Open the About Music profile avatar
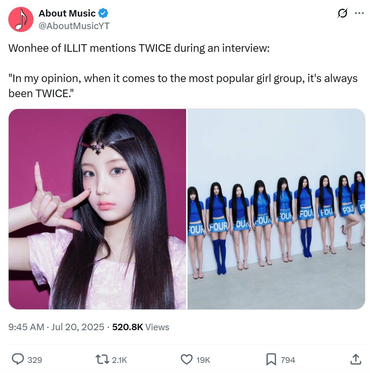370x373 pixels. (x=21, y=19)
